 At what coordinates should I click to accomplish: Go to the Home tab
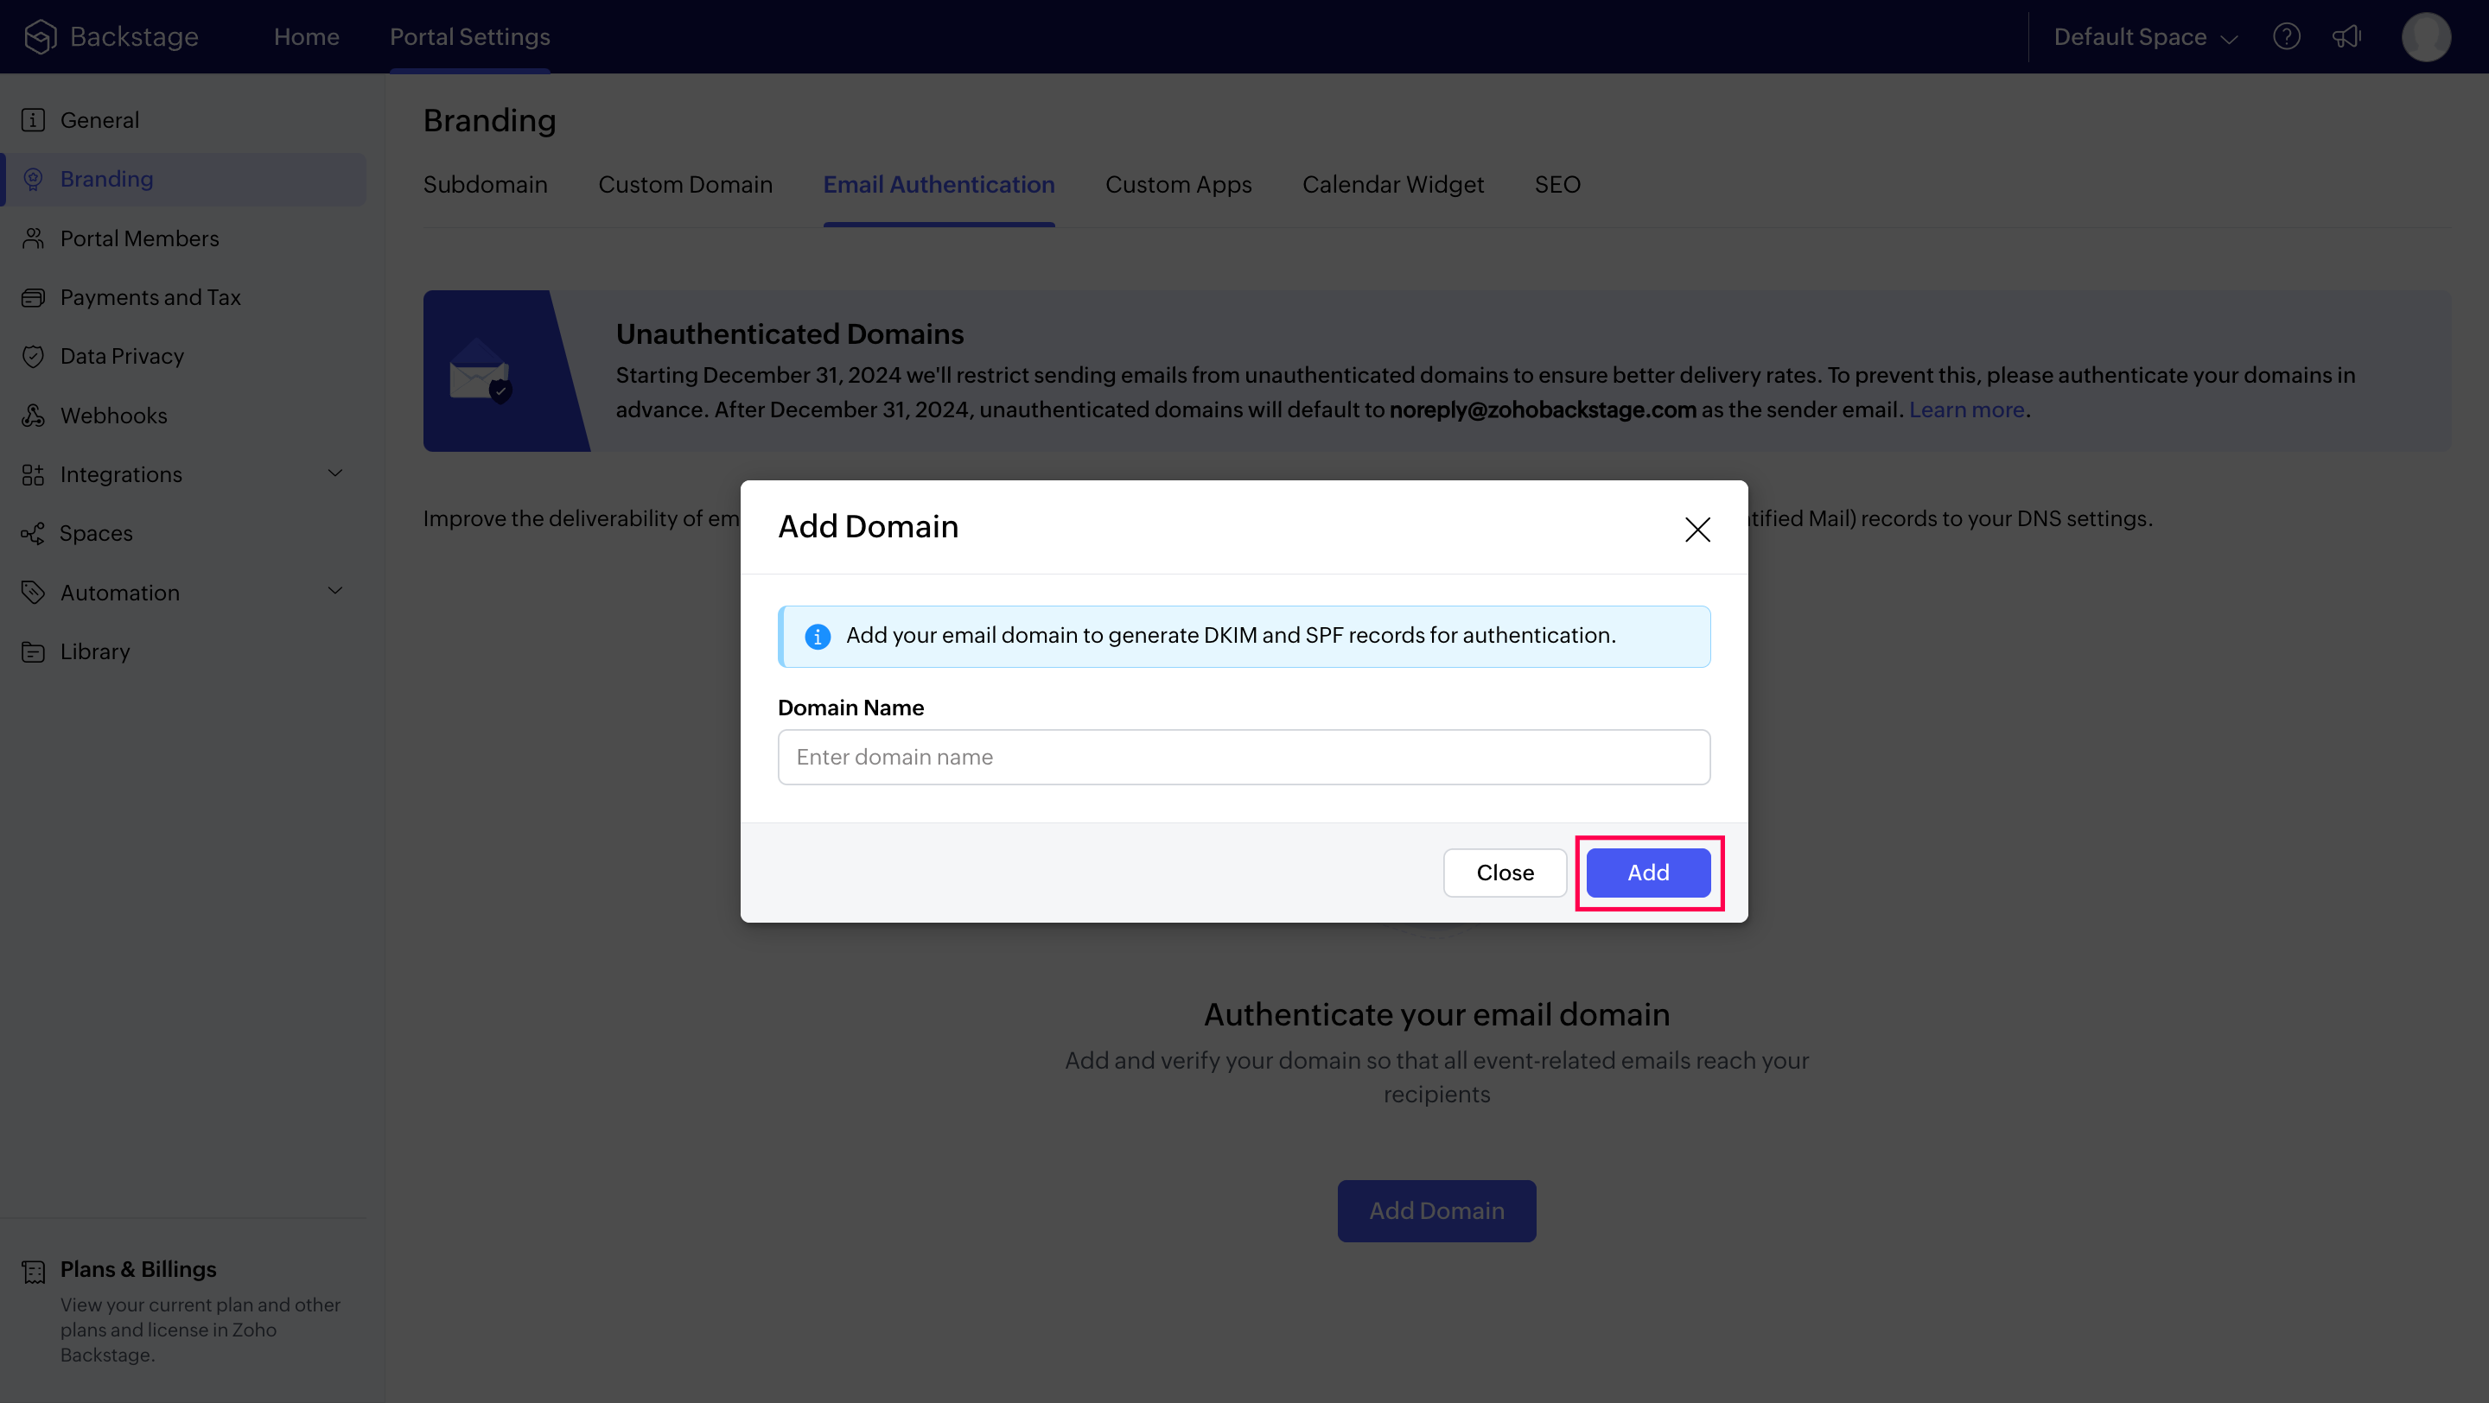tap(306, 36)
